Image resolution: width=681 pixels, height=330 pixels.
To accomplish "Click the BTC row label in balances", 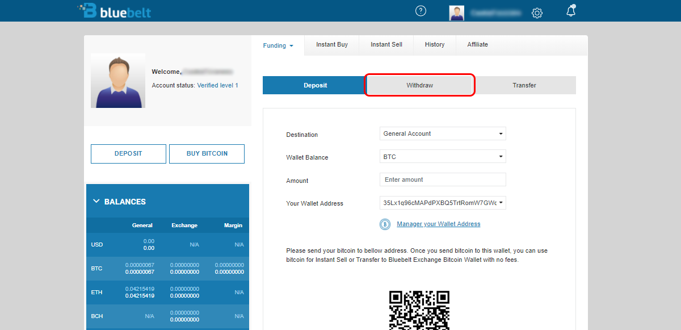I will point(97,269).
